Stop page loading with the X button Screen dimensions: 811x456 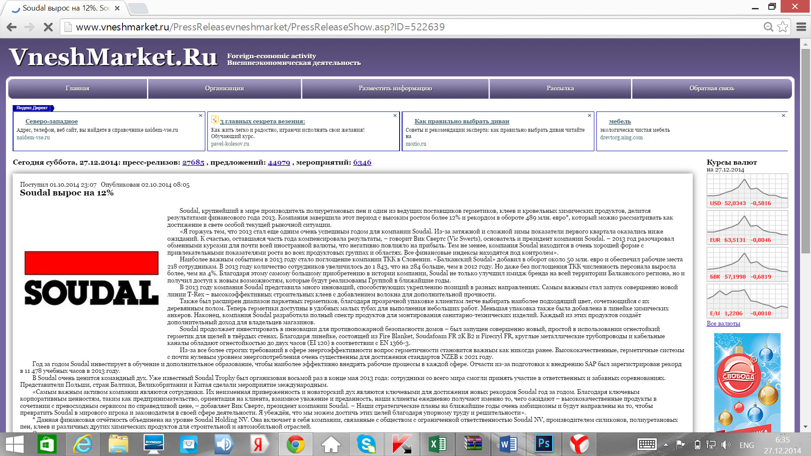click(x=48, y=27)
